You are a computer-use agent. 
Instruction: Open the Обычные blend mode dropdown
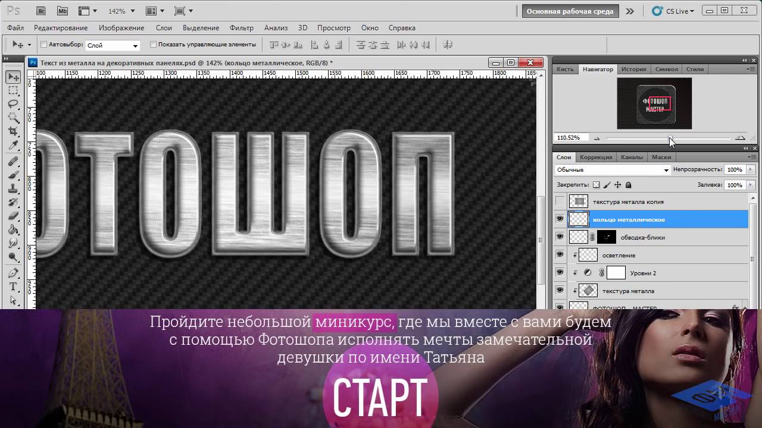click(x=612, y=170)
